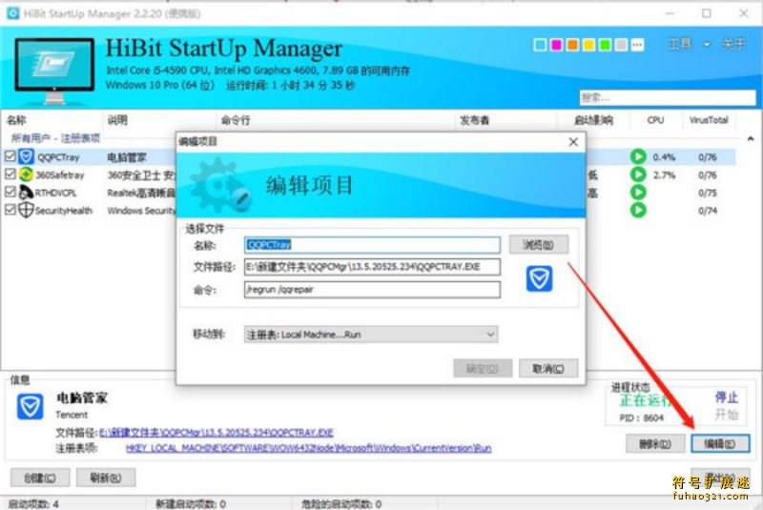Image resolution: width=763 pixels, height=510 pixels.
Task: Collapse the 所有用户 - 注册表项 group
Action: tap(751, 138)
